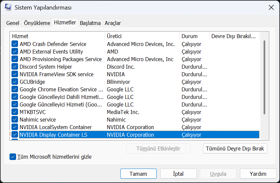Click Çalışıyor status in the GCUBridge row

coord(191,82)
